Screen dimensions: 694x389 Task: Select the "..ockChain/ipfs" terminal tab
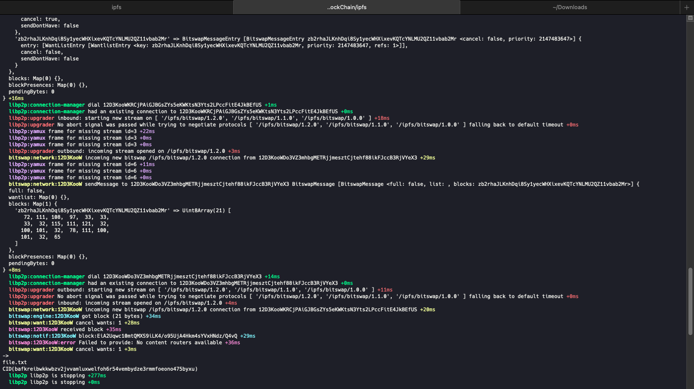[x=346, y=7]
